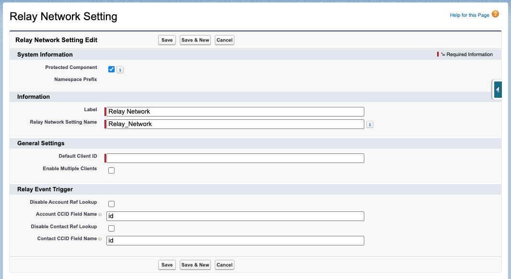Click info icon beside Protected Component checkbox
Viewport: 511px width, 279px height.
tap(120, 70)
